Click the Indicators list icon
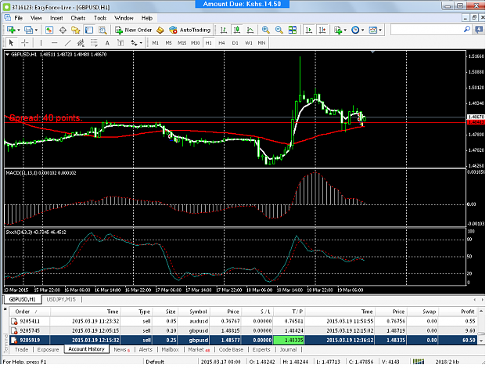The height and width of the screenshot is (368, 489). pyautogui.click(x=338, y=30)
